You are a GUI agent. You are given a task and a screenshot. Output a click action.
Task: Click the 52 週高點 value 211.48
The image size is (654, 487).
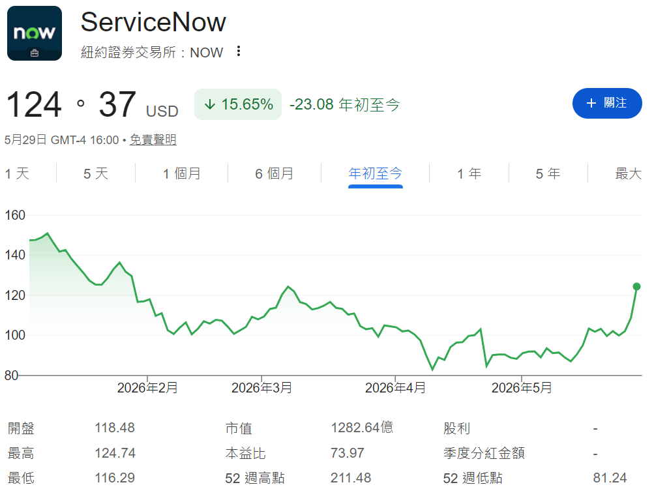click(351, 478)
